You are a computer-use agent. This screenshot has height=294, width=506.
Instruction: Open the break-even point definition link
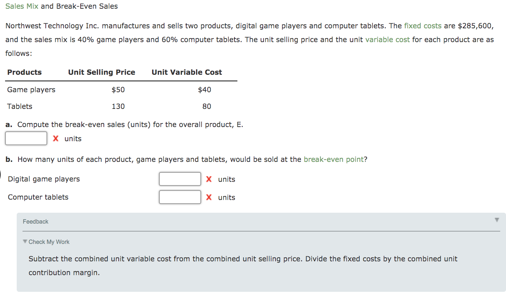pos(334,159)
